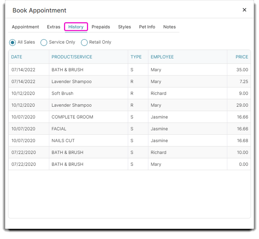Image resolution: width=259 pixels, height=239 pixels.
Task: Go to the Notes tab
Action: (169, 27)
